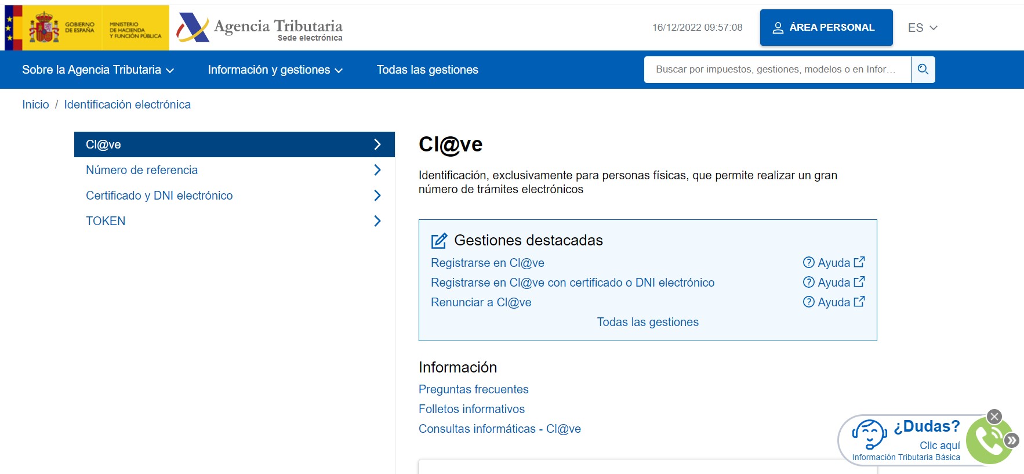Focus the search input field
Screen dimensions: 1024x474
(x=777, y=70)
